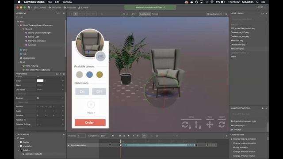This screenshot has height=159, width=283.
Task: Click the Commit toolbar button
Action: tap(40, 8)
